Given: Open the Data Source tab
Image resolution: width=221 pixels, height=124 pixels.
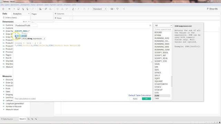Looking at the screenshot, I should pos(7,119).
